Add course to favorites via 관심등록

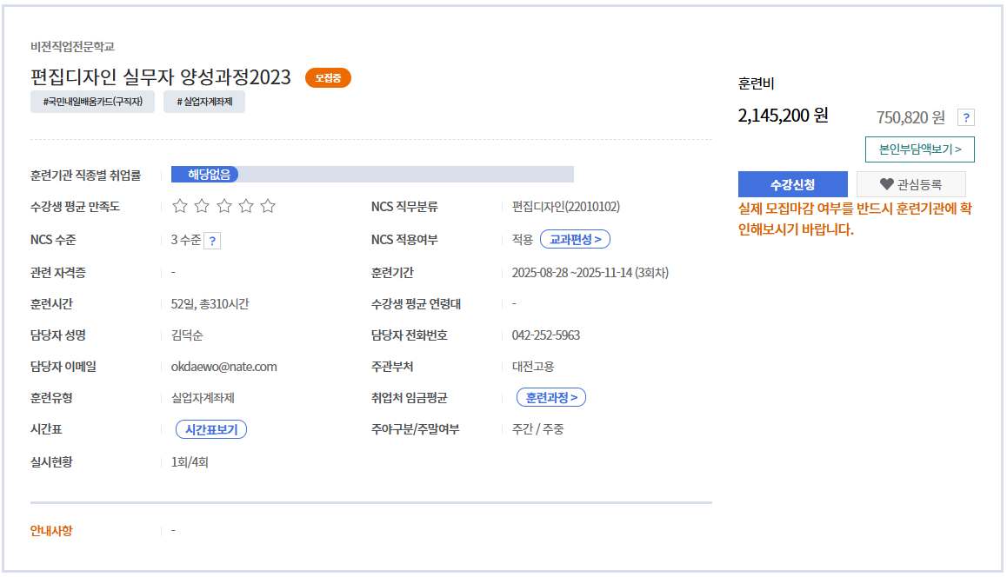tap(910, 184)
